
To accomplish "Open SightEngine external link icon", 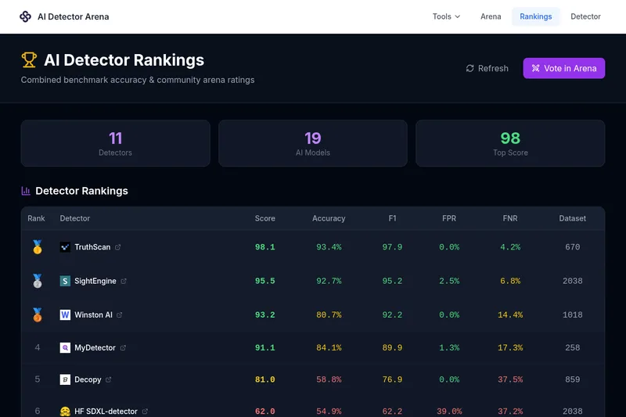I will click(124, 281).
